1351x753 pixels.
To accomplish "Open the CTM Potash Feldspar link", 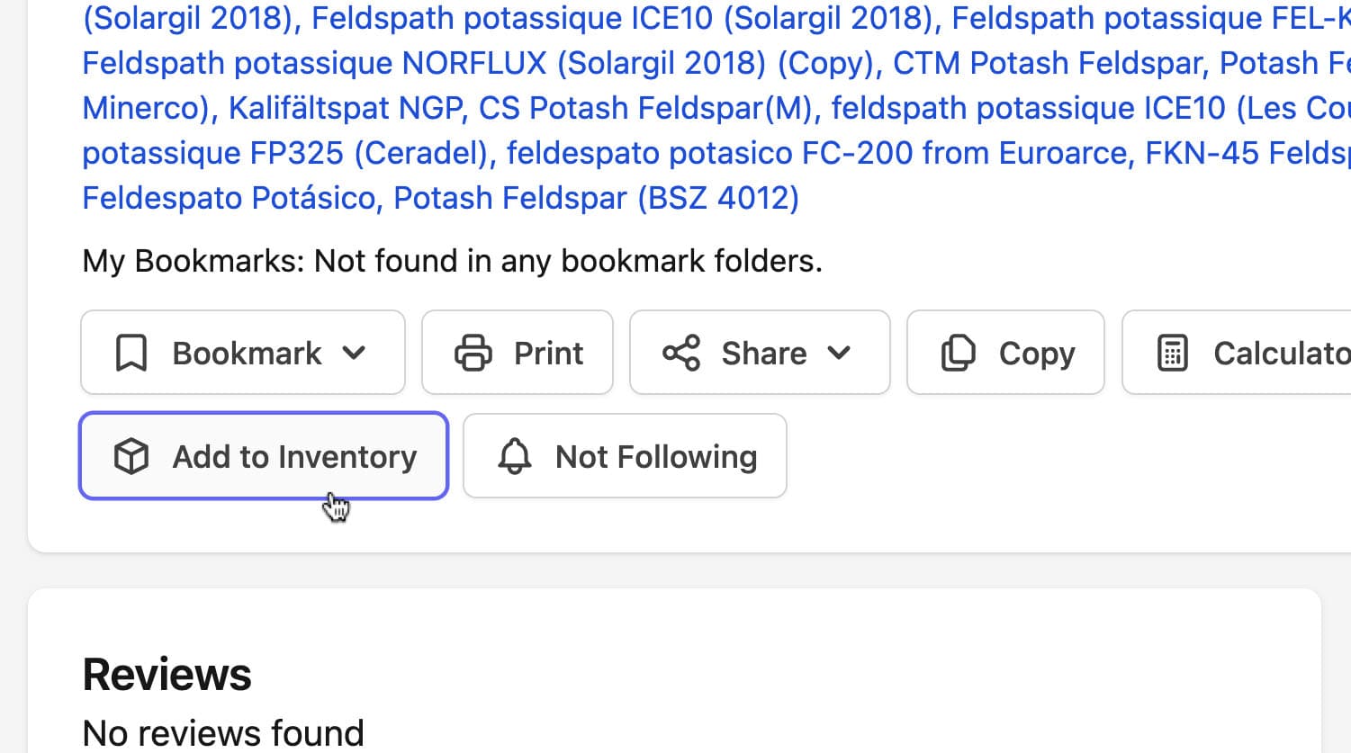I will point(1048,63).
